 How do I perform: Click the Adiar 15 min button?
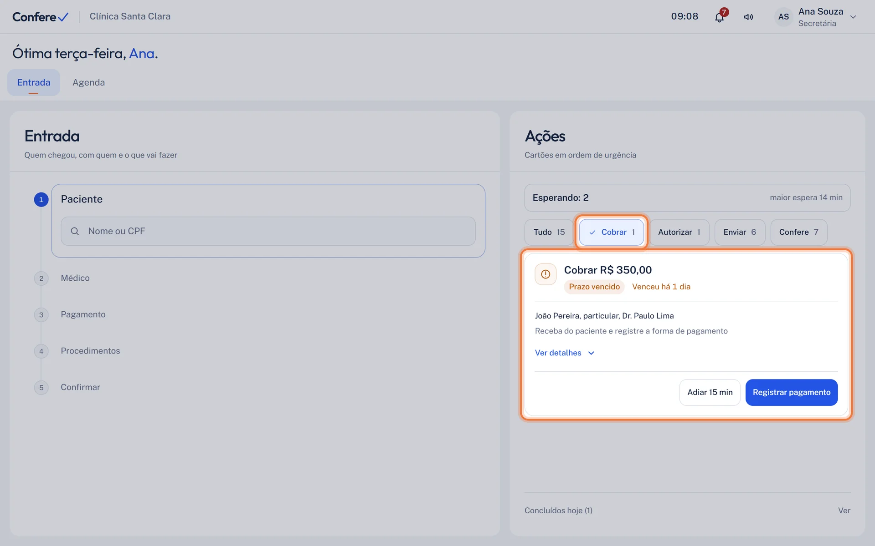tap(710, 392)
